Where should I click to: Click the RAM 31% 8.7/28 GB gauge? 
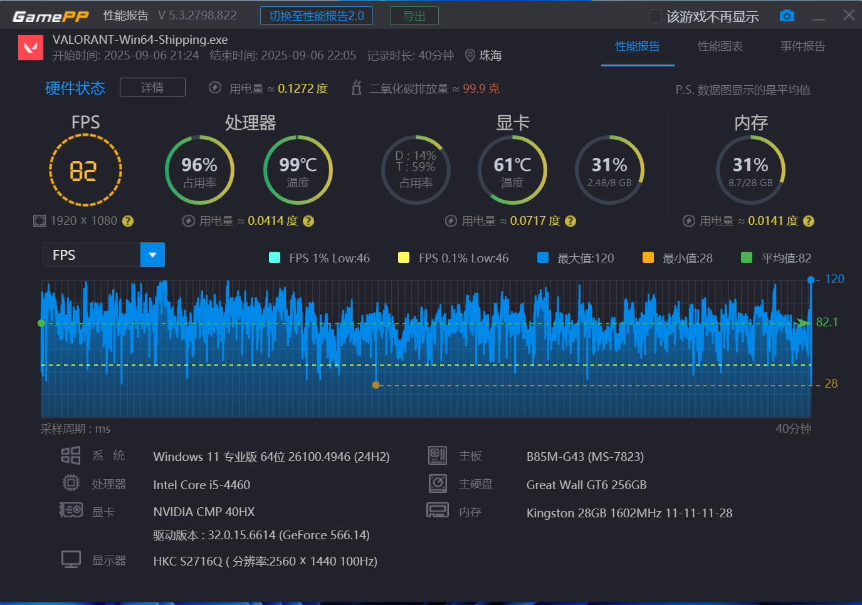click(x=750, y=170)
